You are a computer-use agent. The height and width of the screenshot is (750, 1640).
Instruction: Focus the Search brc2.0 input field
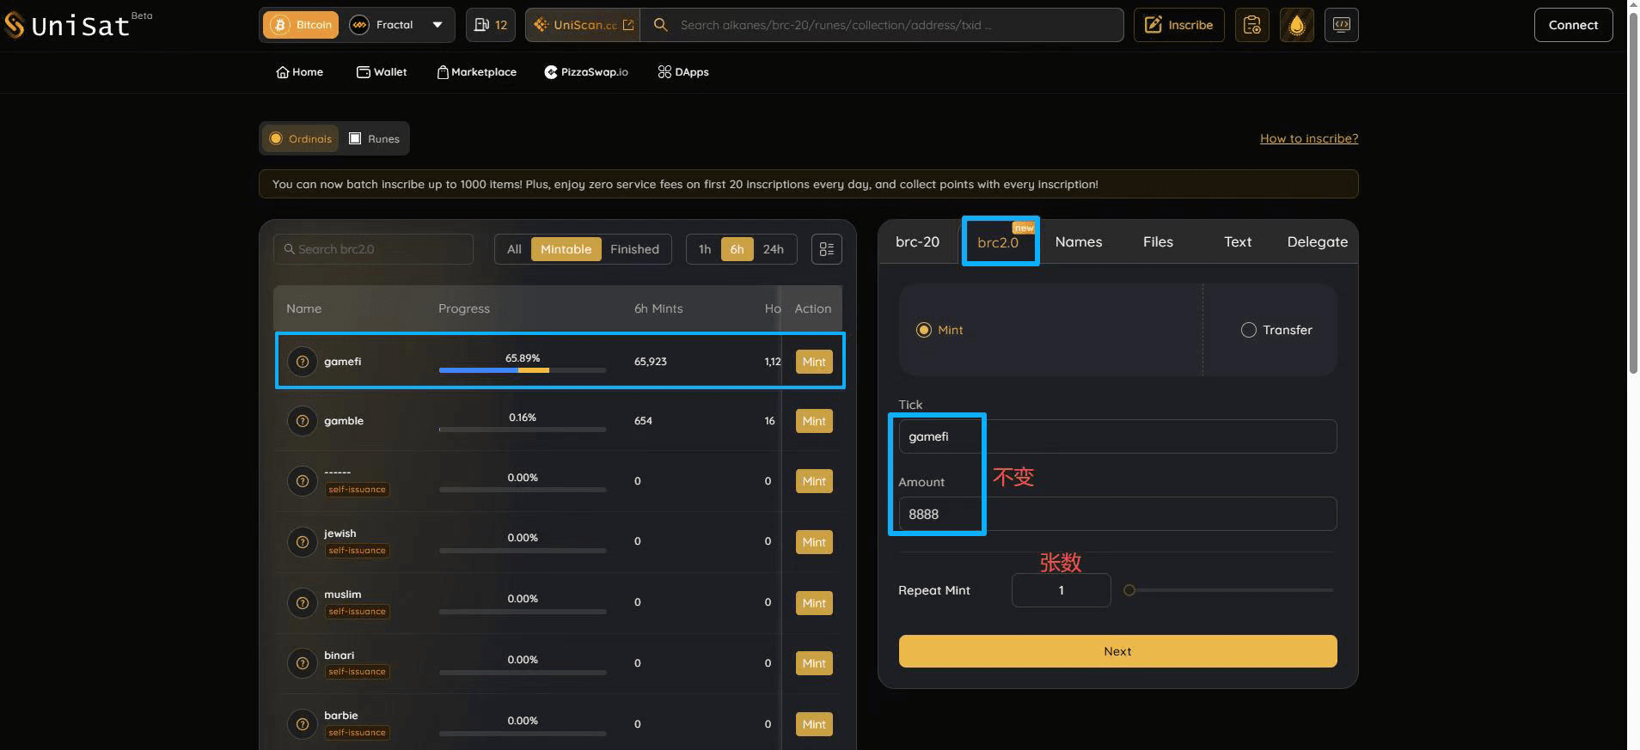378,249
